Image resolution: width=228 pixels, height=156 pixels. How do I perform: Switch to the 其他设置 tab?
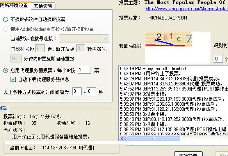43,6
